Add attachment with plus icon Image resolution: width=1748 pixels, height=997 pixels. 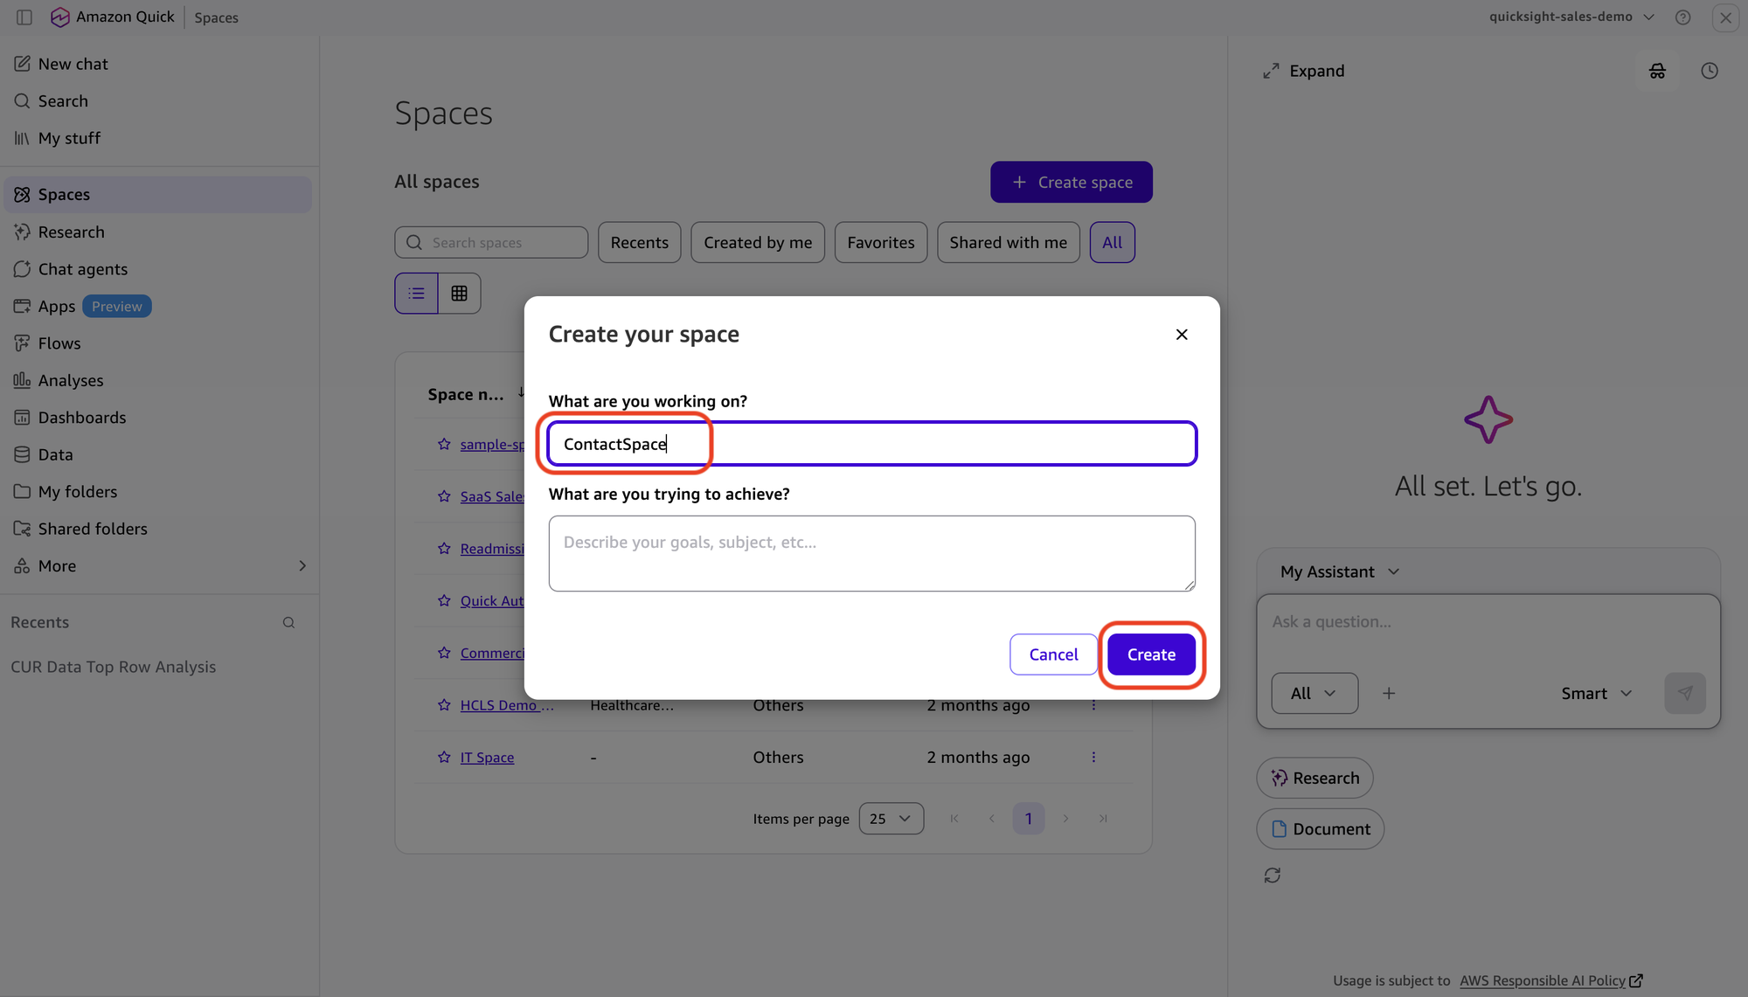(x=1389, y=693)
